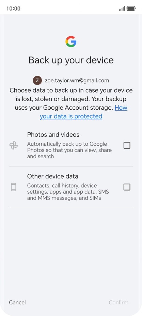
Task: Open How your data is protected link
Action: [x=83, y=112]
